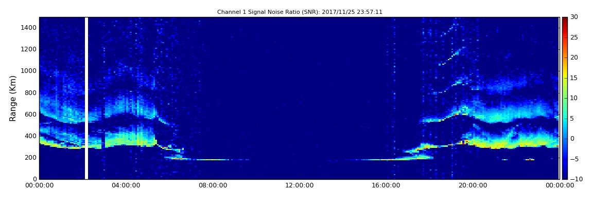Click the SNR colorbar gradient strip
The height and width of the screenshot is (209, 592).
[564, 98]
